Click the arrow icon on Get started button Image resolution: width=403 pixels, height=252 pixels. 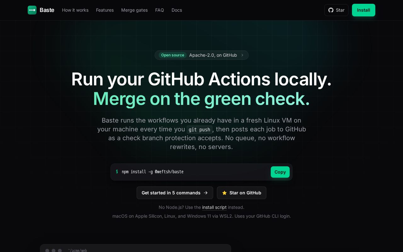click(206, 193)
